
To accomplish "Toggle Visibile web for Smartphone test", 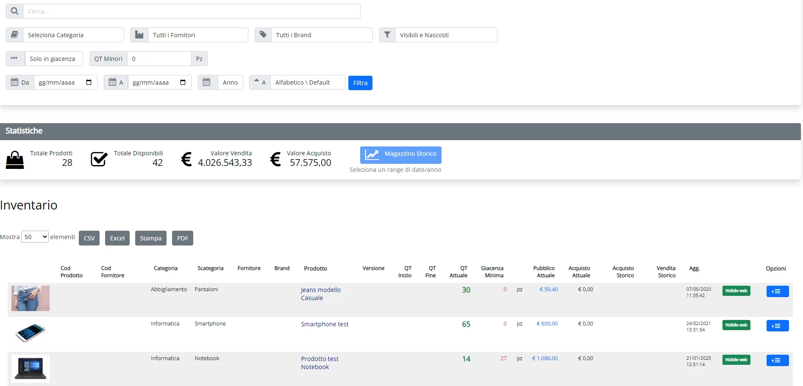I will (x=736, y=325).
